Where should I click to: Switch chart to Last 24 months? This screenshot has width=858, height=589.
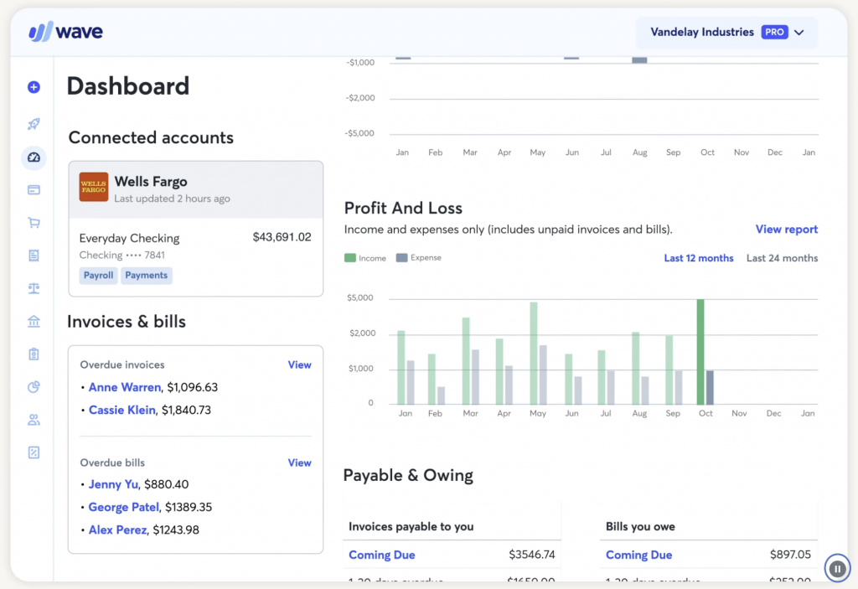[782, 258]
